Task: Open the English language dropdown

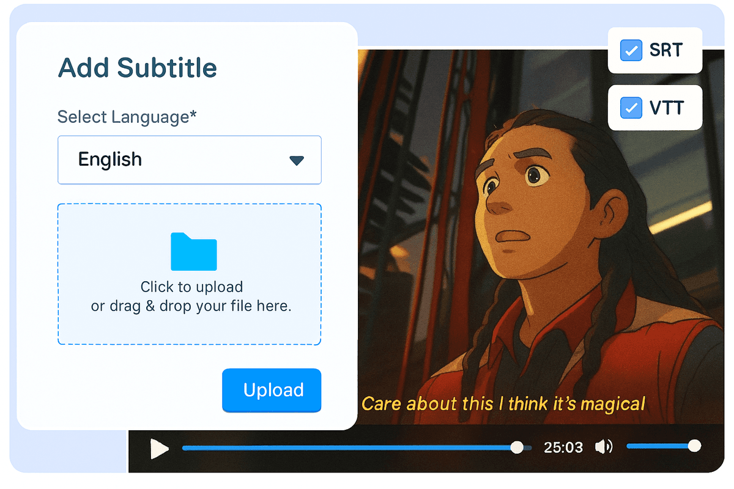Action: pyautogui.click(x=190, y=160)
